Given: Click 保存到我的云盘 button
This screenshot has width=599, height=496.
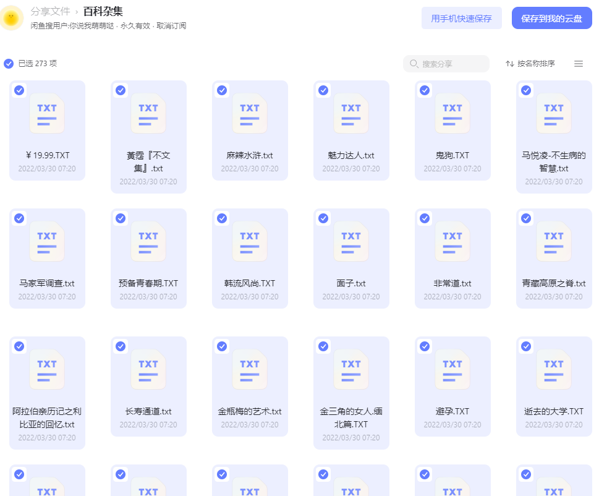Looking at the screenshot, I should coord(551,18).
